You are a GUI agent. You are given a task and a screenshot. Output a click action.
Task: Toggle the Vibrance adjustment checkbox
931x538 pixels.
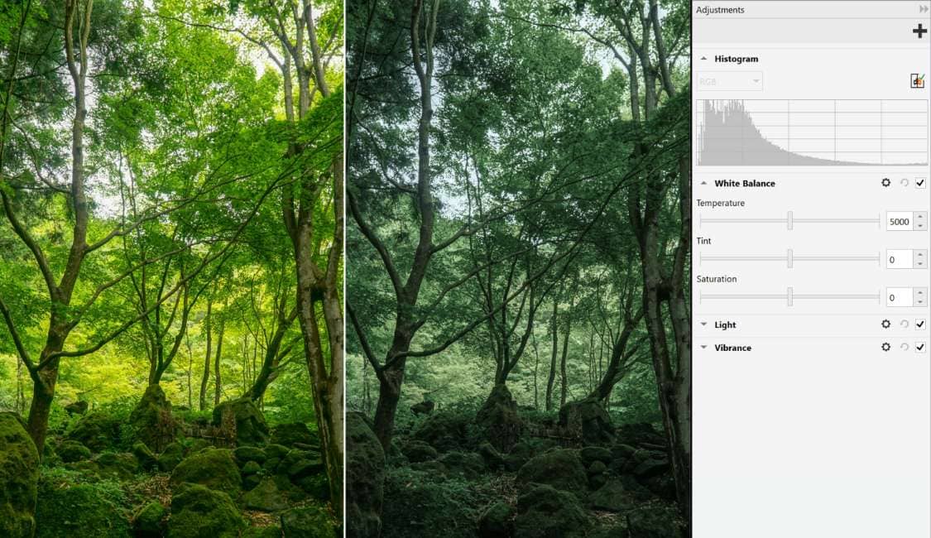[x=920, y=348]
